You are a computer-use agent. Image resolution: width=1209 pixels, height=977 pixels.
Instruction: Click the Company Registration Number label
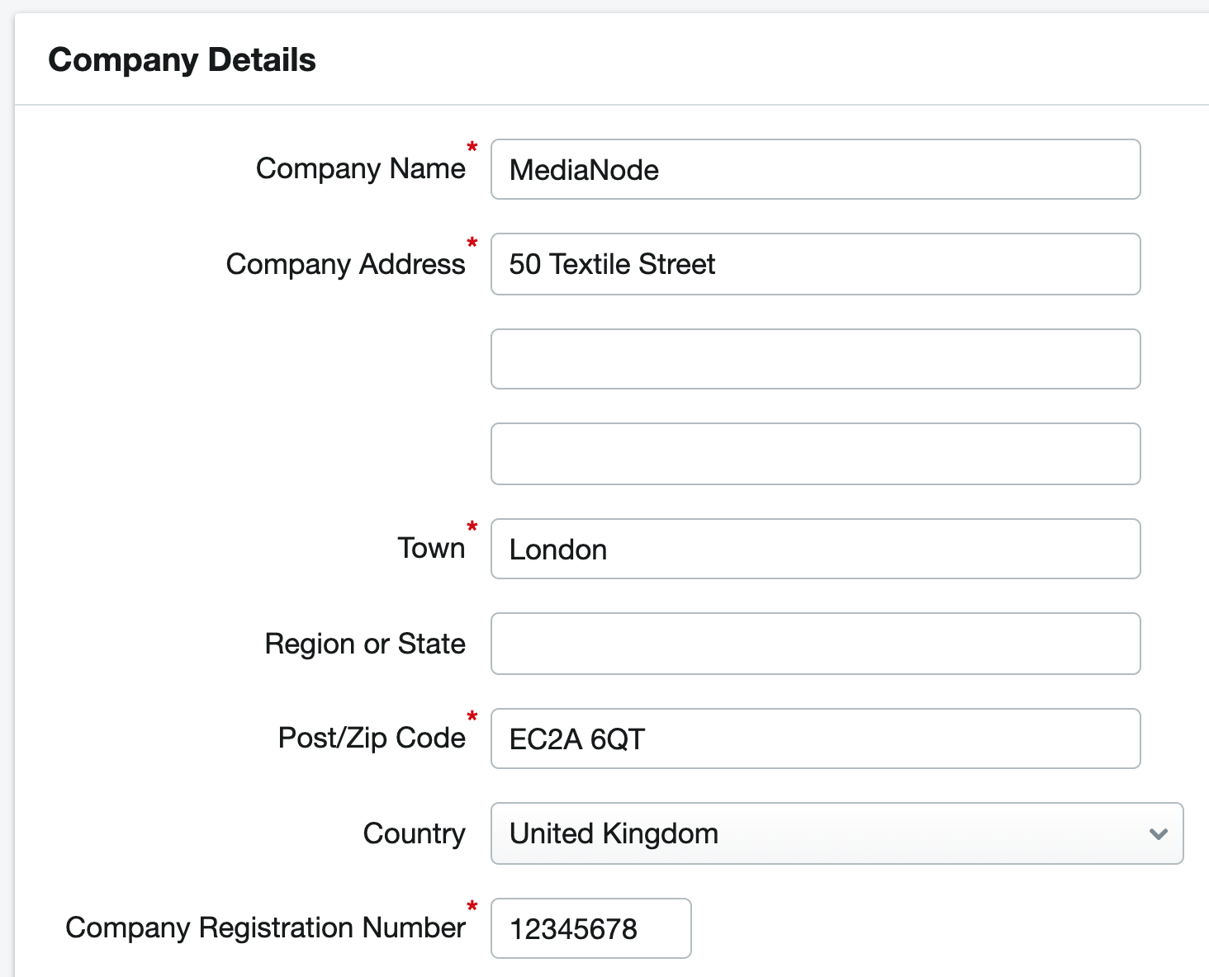click(x=265, y=927)
